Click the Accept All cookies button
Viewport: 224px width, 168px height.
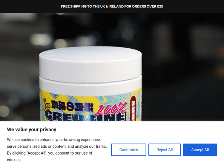point(200,149)
